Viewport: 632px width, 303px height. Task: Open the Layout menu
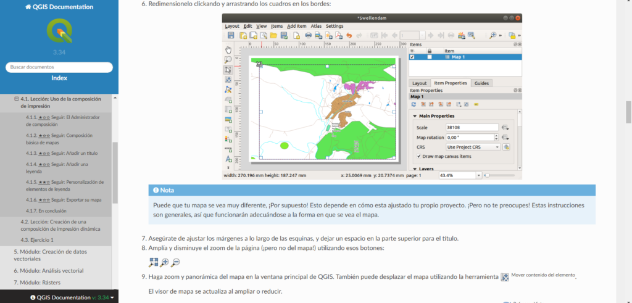(x=232, y=26)
